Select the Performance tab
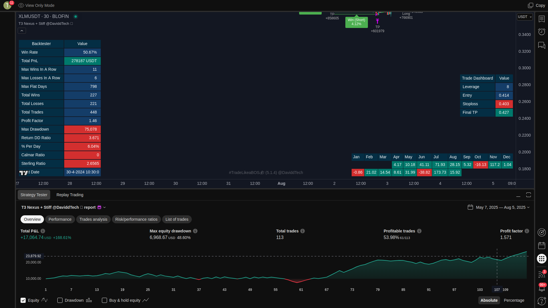Screen dimensions: 548x308 [x=60, y=219]
